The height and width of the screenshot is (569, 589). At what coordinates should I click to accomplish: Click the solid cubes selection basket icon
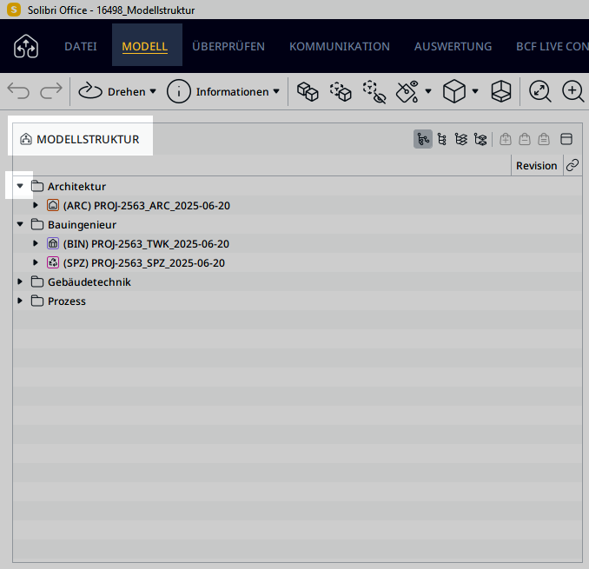point(308,91)
